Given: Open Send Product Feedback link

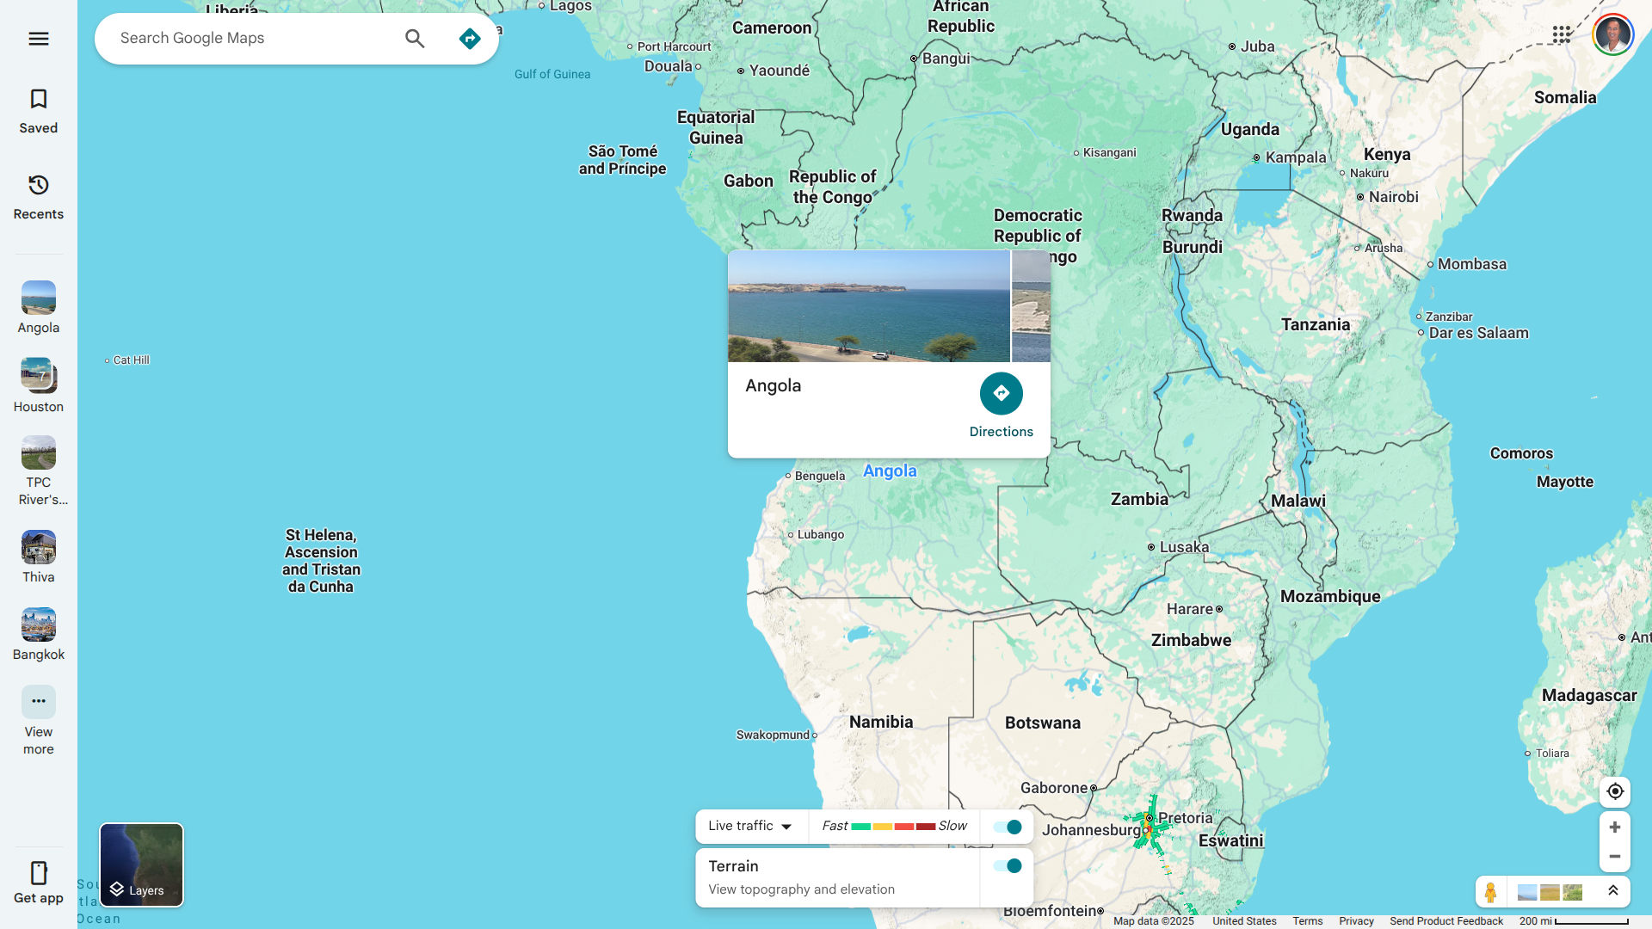Looking at the screenshot, I should pyautogui.click(x=1445, y=921).
